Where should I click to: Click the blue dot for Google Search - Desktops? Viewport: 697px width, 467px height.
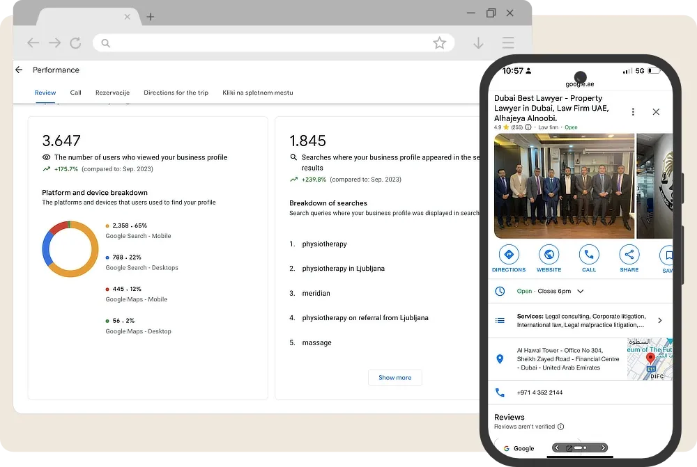(107, 258)
